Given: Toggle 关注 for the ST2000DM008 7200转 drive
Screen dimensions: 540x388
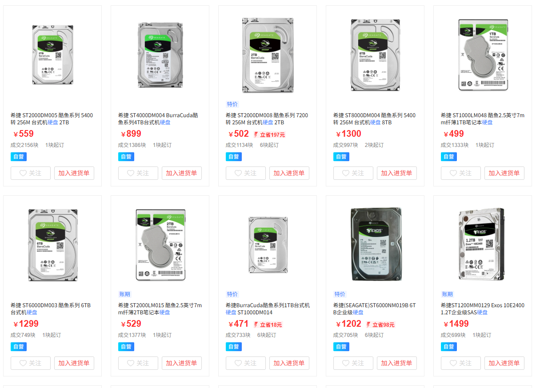Looking at the screenshot, I should point(245,173).
